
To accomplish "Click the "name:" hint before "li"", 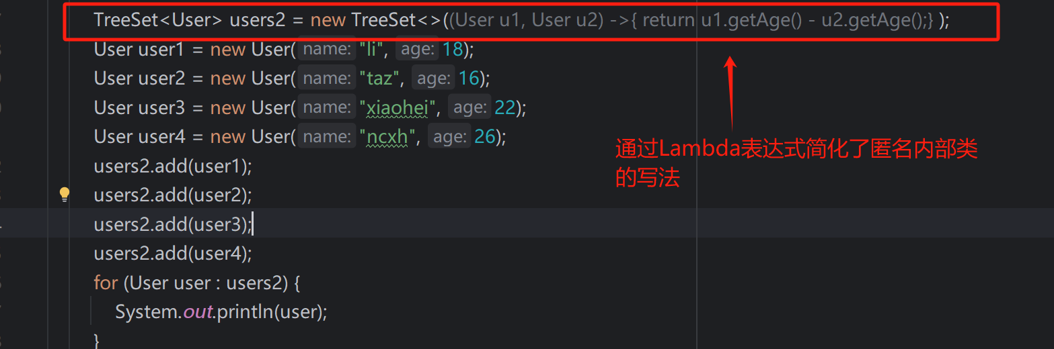I will 326,50.
